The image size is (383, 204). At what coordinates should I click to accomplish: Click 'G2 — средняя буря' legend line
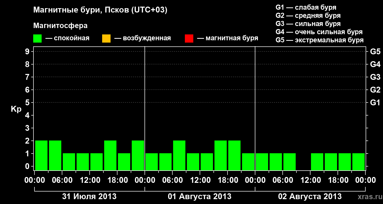coord(308,16)
